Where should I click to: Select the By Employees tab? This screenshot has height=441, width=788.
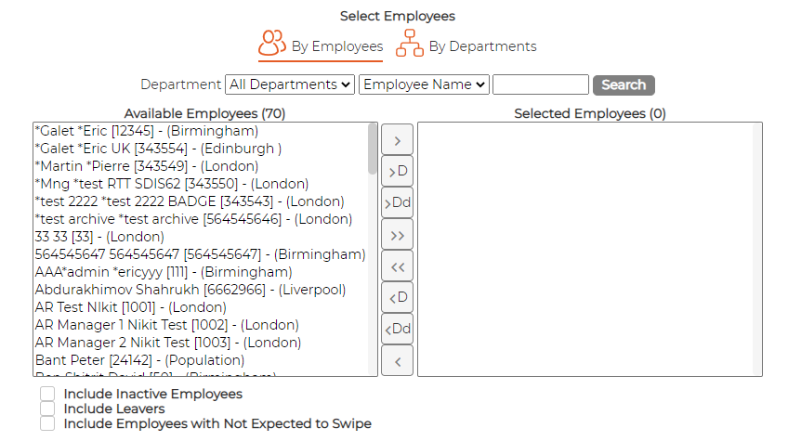[321, 45]
